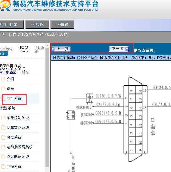Click 折叠全部 to collapse all
Viewport: 171px width, 172px height.
tap(39, 49)
